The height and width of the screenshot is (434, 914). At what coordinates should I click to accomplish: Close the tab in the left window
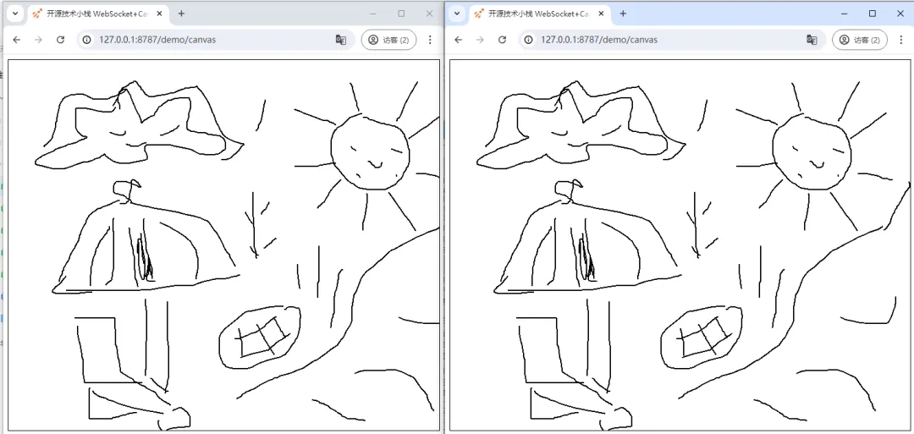159,14
